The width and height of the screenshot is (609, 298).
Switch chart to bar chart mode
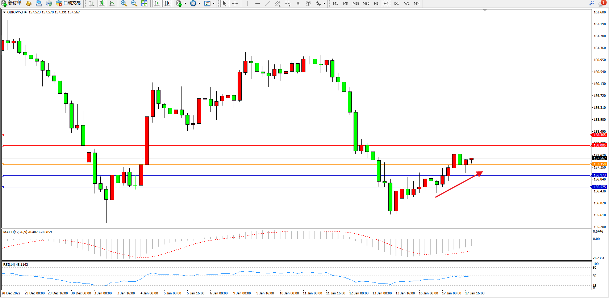click(92, 3)
